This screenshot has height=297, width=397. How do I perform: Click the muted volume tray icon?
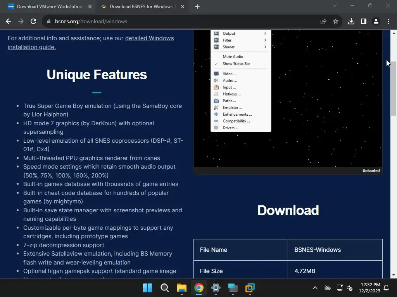pos(350,288)
